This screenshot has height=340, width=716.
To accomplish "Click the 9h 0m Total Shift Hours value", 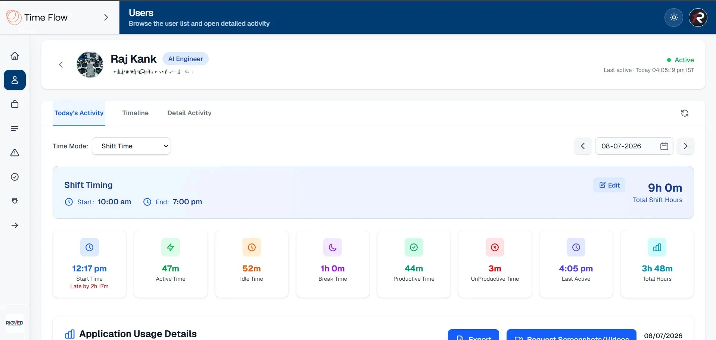I will 665,188.
